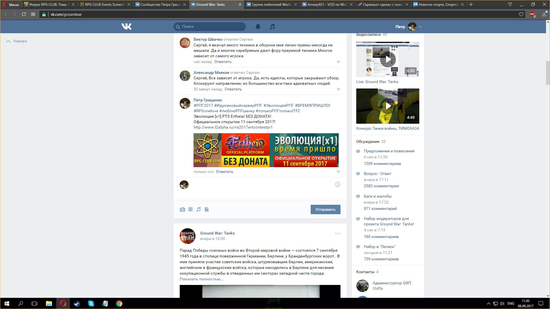550x309 pixels.
Task: Open Администратор GWT contact
Action: (x=392, y=283)
